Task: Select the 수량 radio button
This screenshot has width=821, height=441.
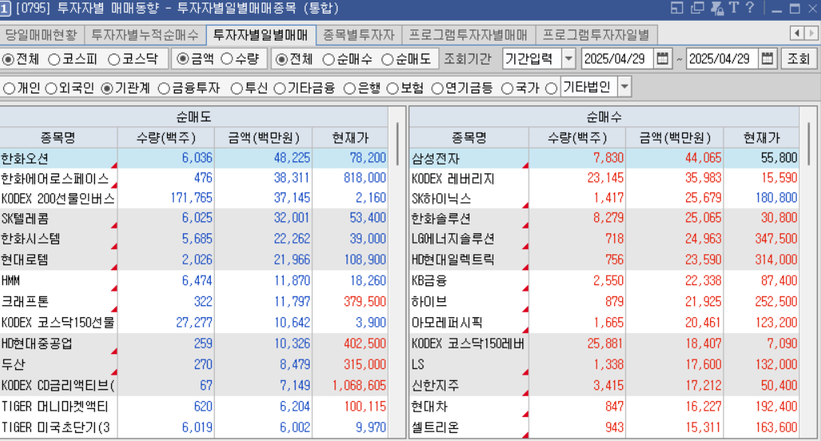Action: [x=226, y=59]
